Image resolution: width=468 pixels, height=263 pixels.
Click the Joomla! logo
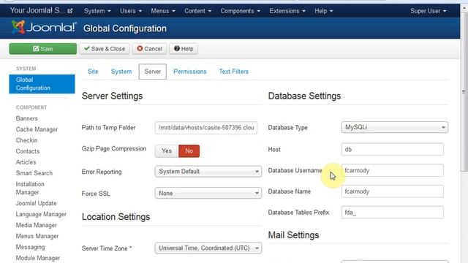[44, 28]
